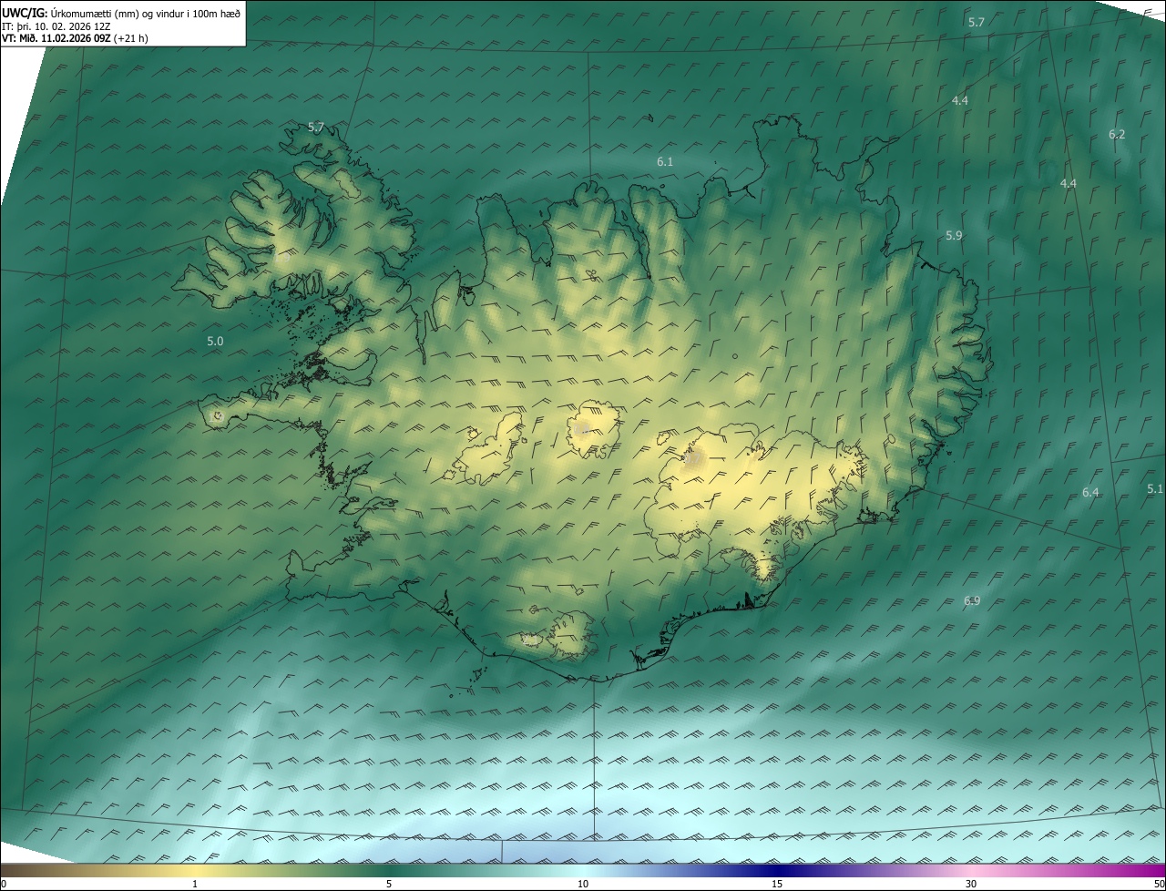Viewport: 1166px width, 891px height.
Task: Click the colorbar tick label '10'
Action: pos(583,884)
